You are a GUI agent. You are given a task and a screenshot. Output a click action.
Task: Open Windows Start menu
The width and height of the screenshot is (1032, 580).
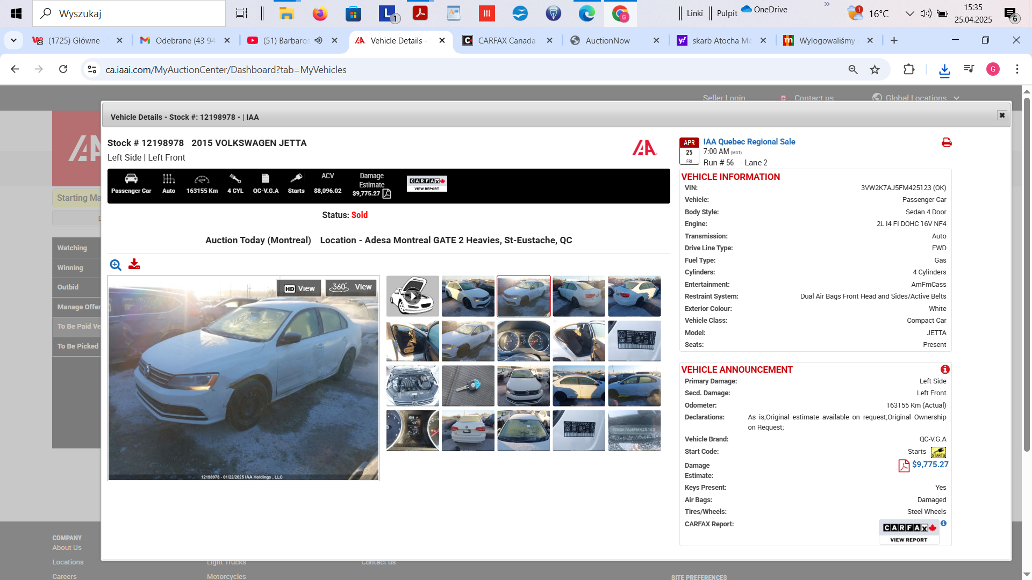point(16,13)
